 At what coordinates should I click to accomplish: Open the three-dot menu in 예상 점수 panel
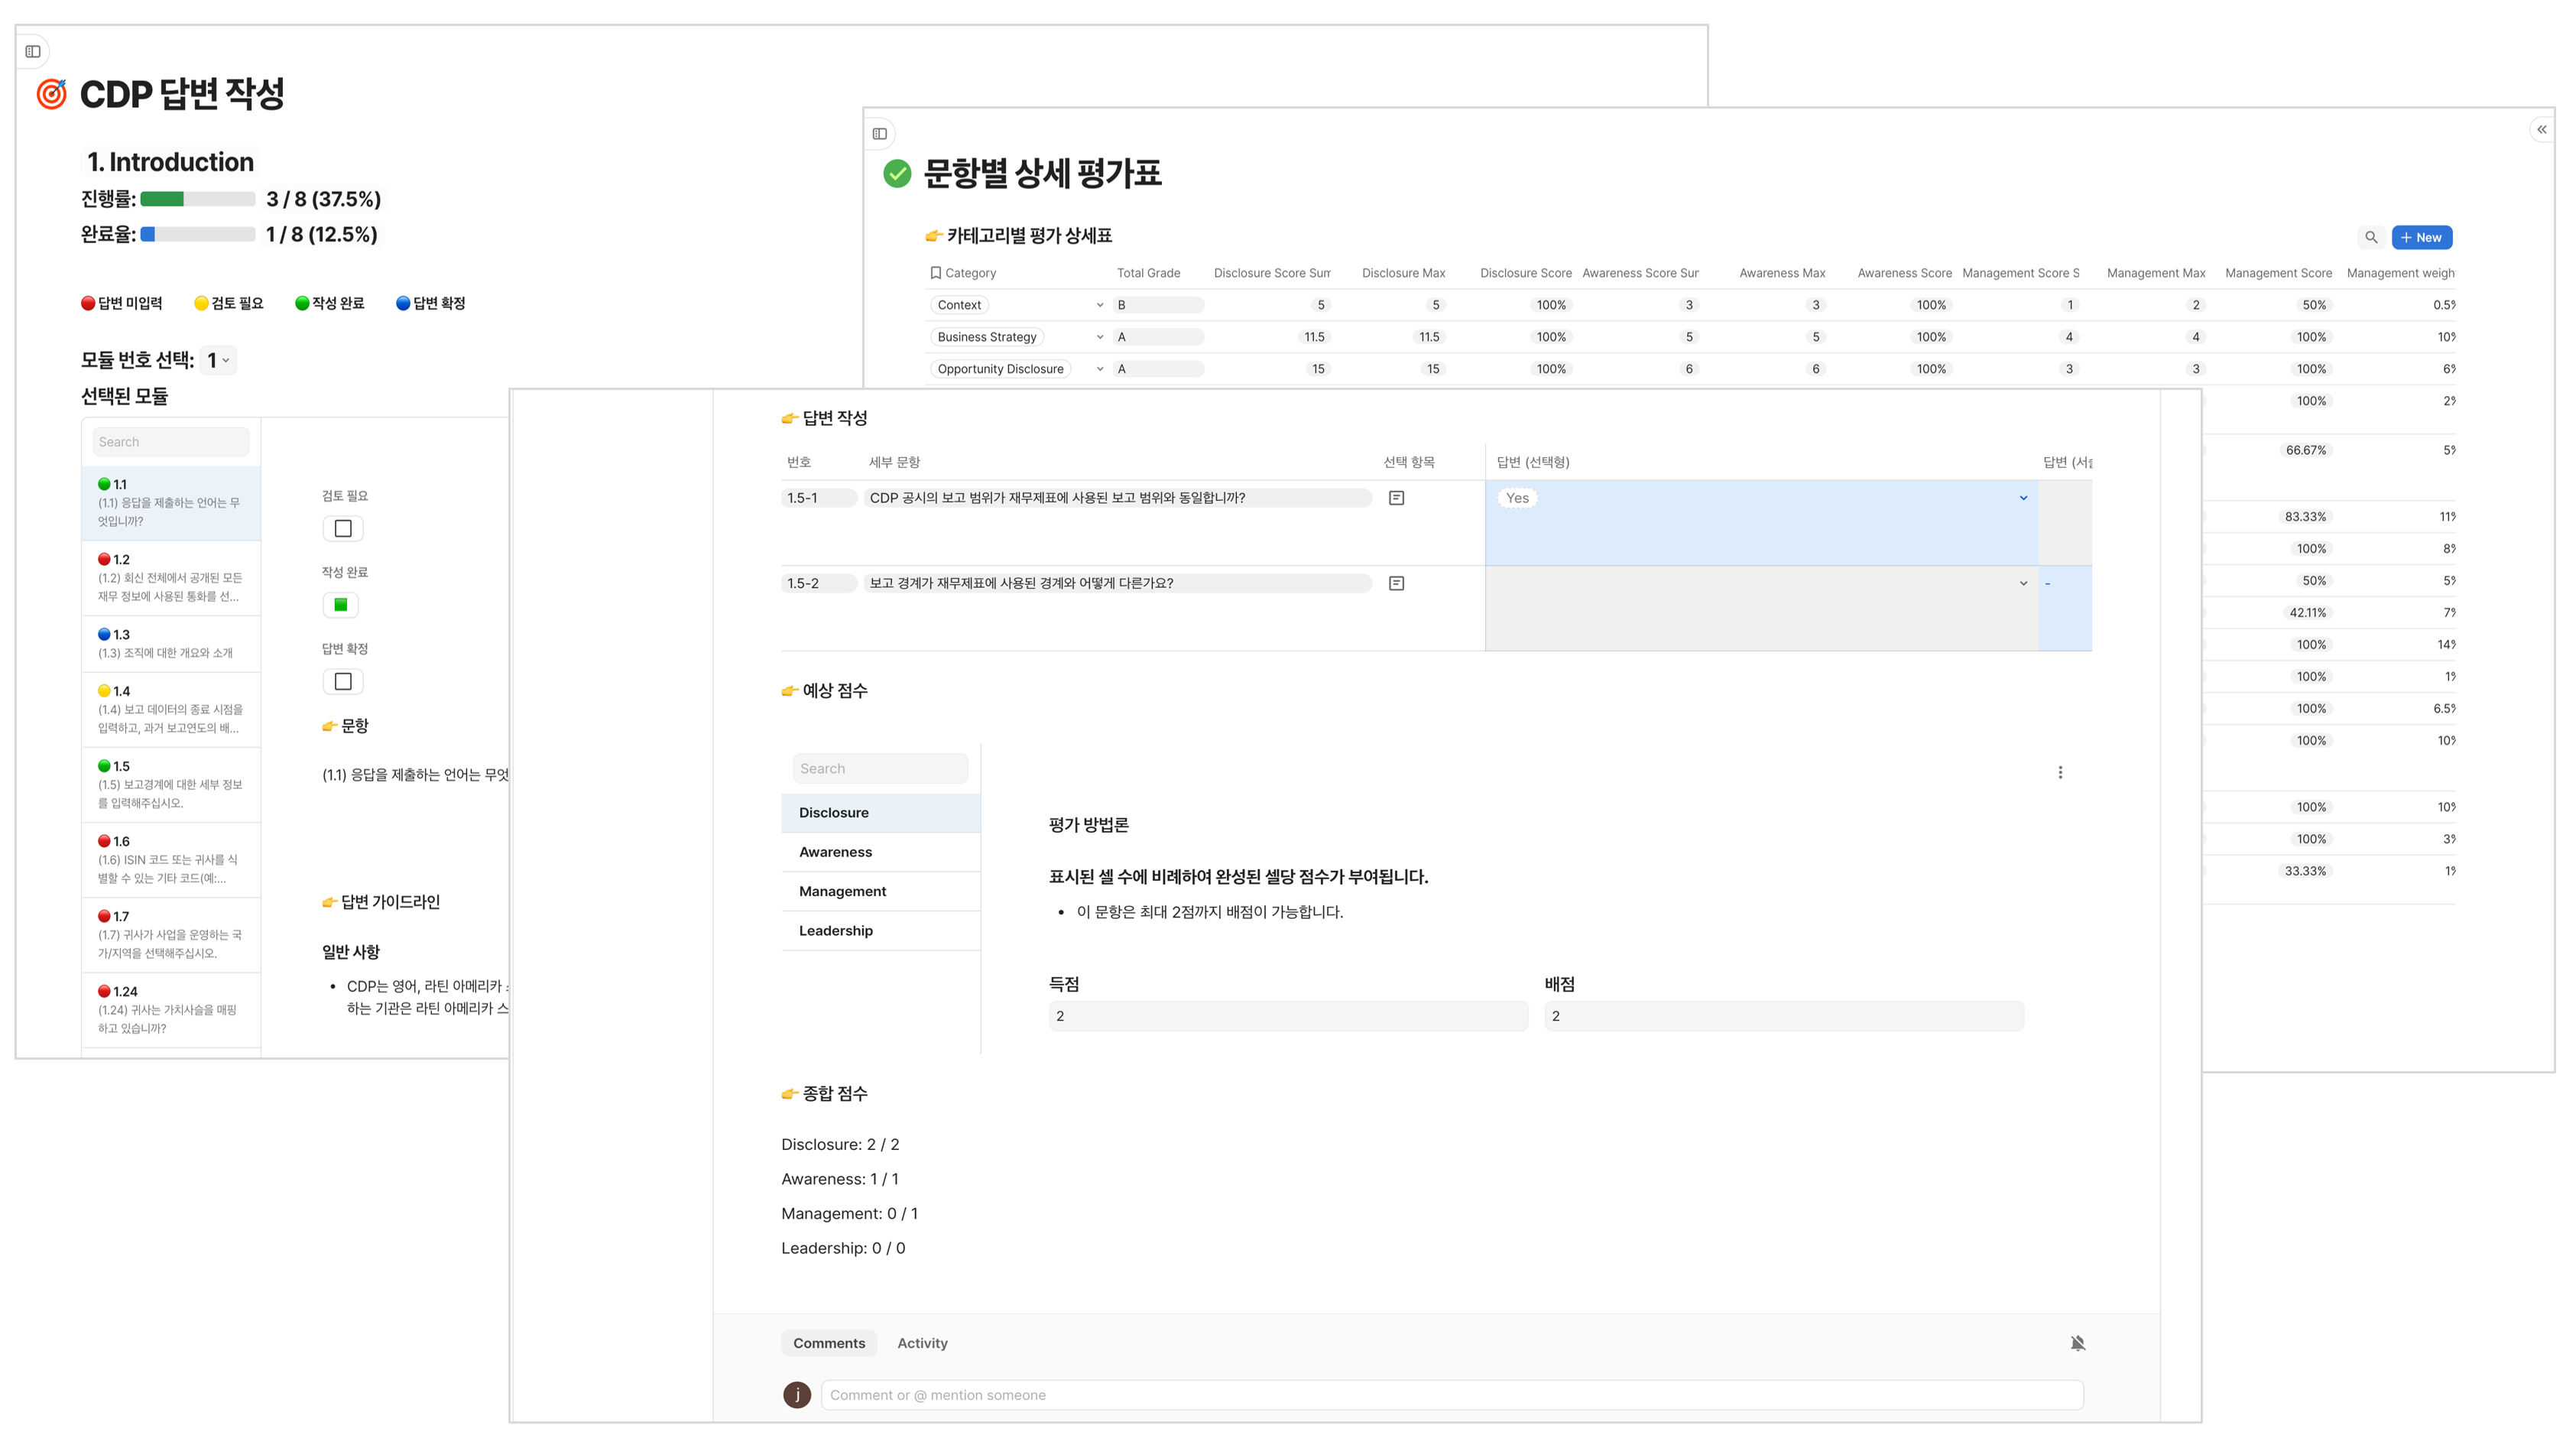tap(2060, 772)
